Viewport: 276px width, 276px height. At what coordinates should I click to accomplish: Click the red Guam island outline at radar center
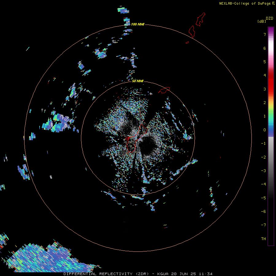point(136,138)
